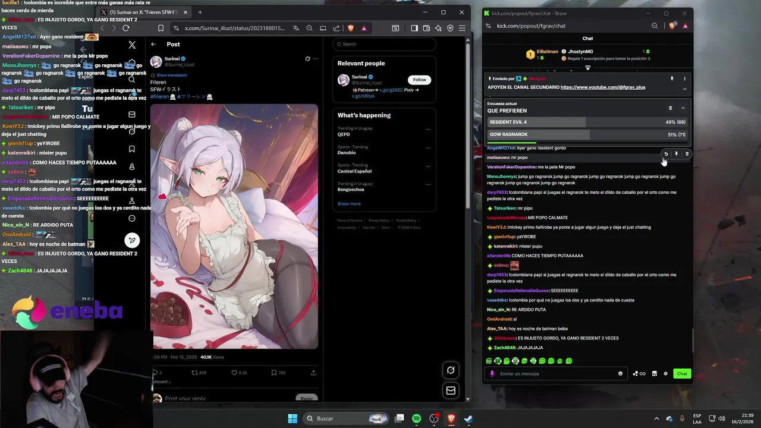This screenshot has width=761, height=428.
Task: Reply to the hovered chat message
Action: [666, 154]
